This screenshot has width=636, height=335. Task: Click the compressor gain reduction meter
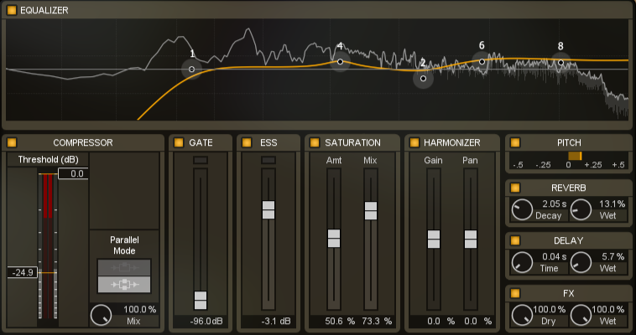(48, 246)
